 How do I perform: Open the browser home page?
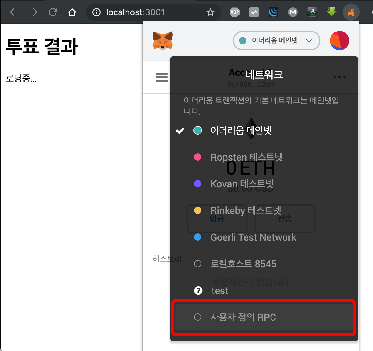coord(72,12)
